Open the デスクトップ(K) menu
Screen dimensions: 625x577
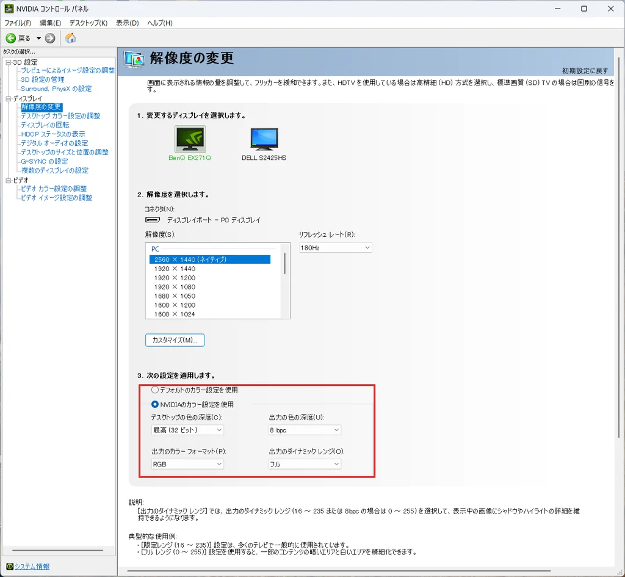tap(89, 23)
